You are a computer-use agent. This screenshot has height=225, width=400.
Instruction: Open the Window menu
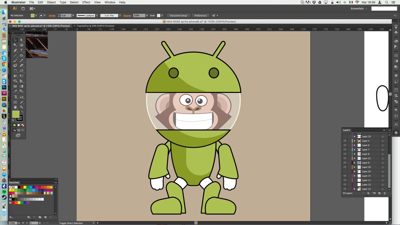[x=110, y=2]
